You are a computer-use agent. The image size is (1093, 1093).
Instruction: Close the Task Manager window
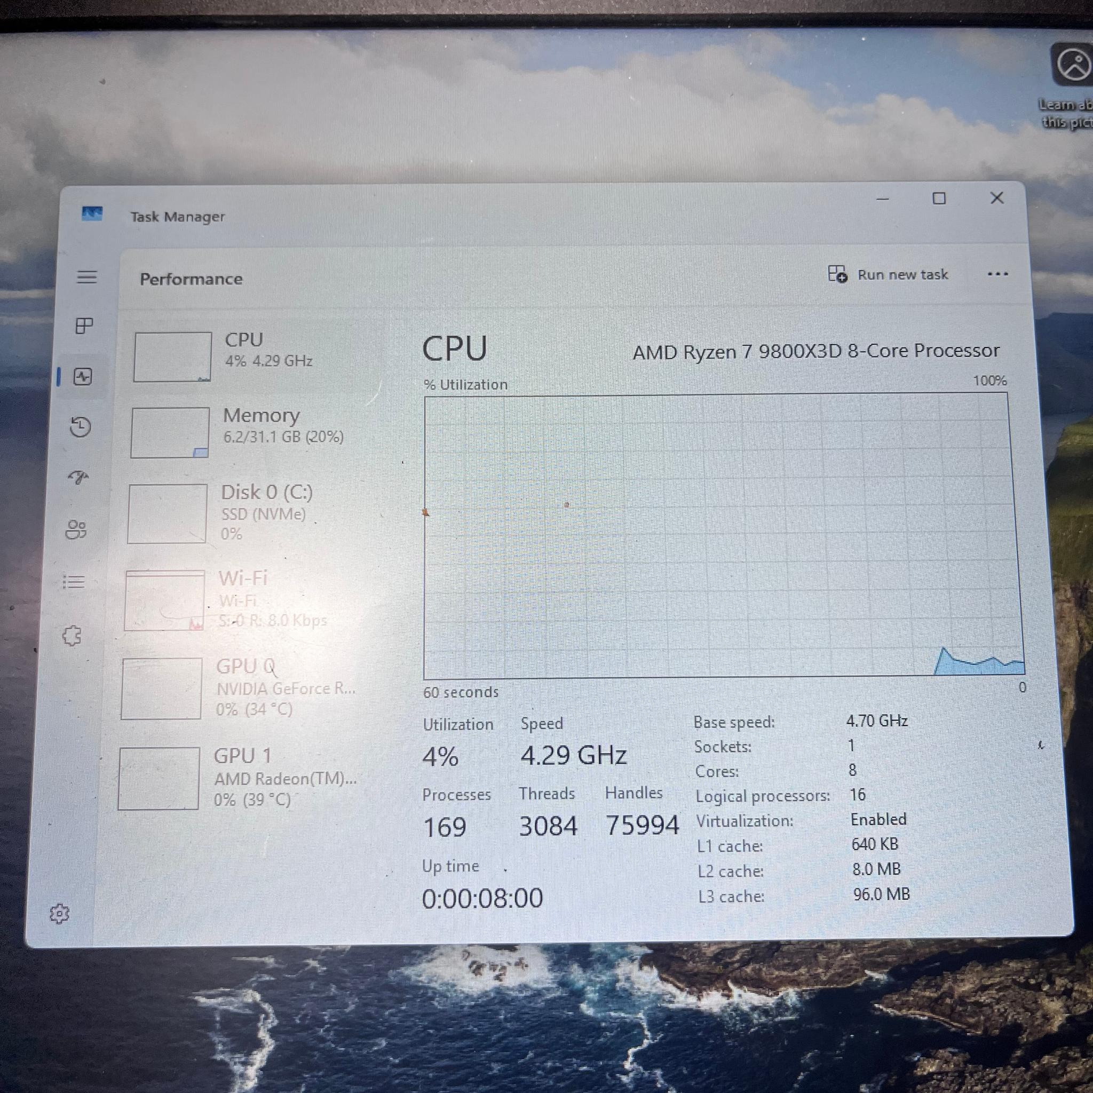tap(997, 197)
